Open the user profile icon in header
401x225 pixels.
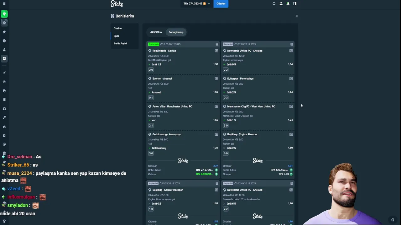point(281,4)
